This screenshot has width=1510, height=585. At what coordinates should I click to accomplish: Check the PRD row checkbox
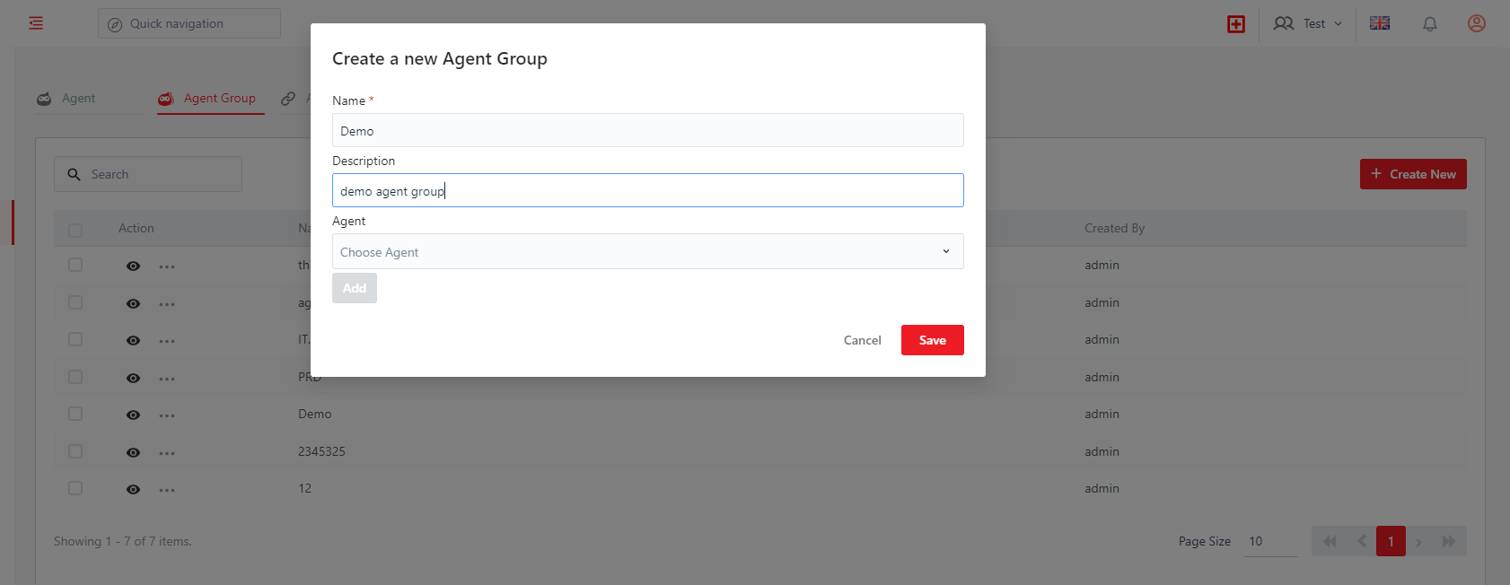(x=75, y=377)
